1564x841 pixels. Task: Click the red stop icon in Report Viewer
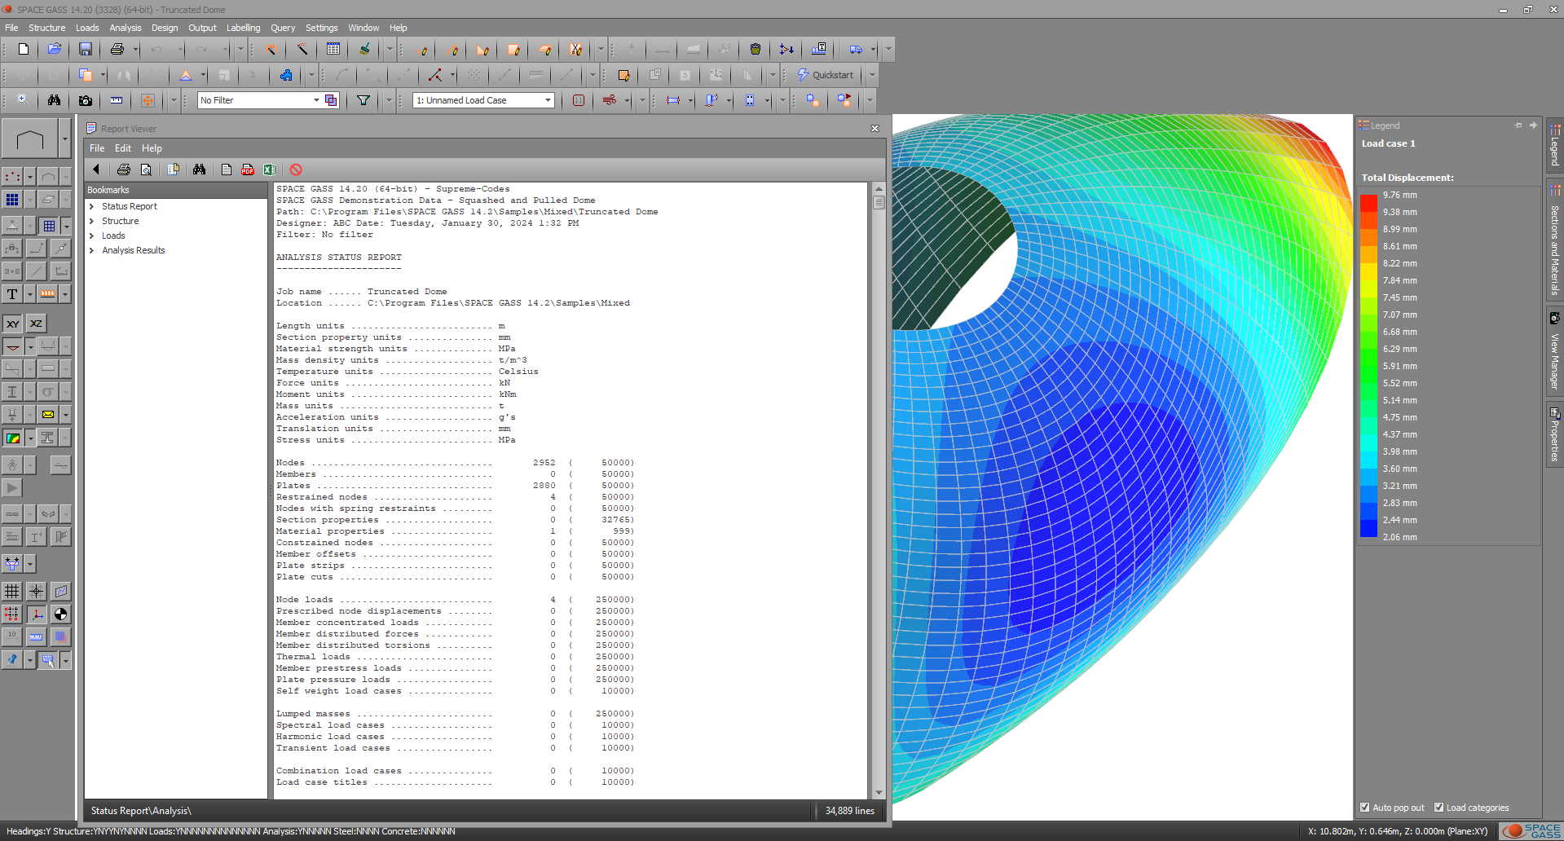click(x=296, y=170)
